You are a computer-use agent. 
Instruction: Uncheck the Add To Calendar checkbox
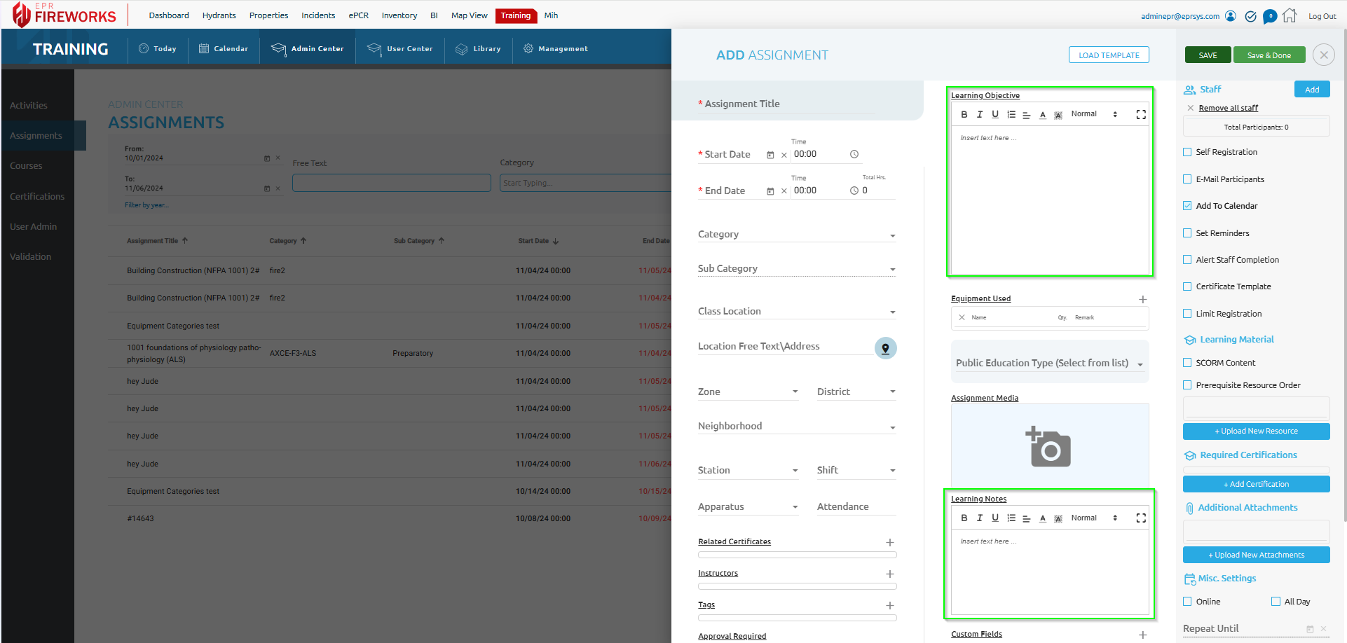1187,206
